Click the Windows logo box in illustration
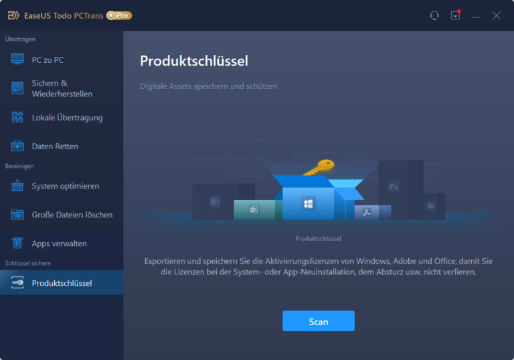 coord(308,204)
